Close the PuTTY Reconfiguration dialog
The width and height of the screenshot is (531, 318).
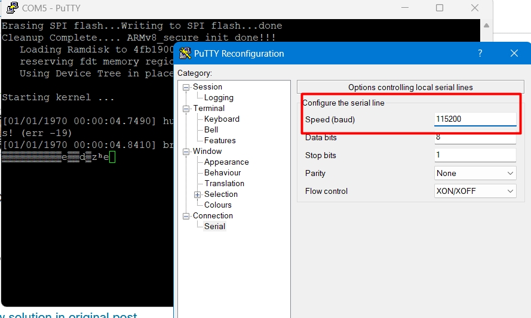pos(514,53)
